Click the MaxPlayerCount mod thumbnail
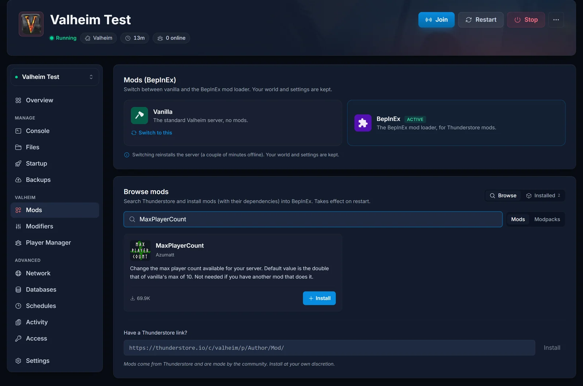The height and width of the screenshot is (386, 583). 140,250
